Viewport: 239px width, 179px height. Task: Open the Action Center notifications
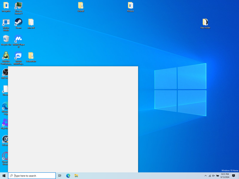[x=234, y=176]
